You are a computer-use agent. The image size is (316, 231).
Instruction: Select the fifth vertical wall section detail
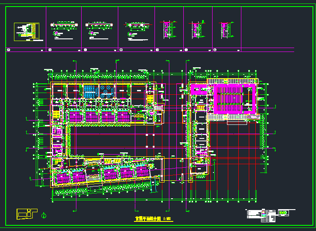click(166, 30)
